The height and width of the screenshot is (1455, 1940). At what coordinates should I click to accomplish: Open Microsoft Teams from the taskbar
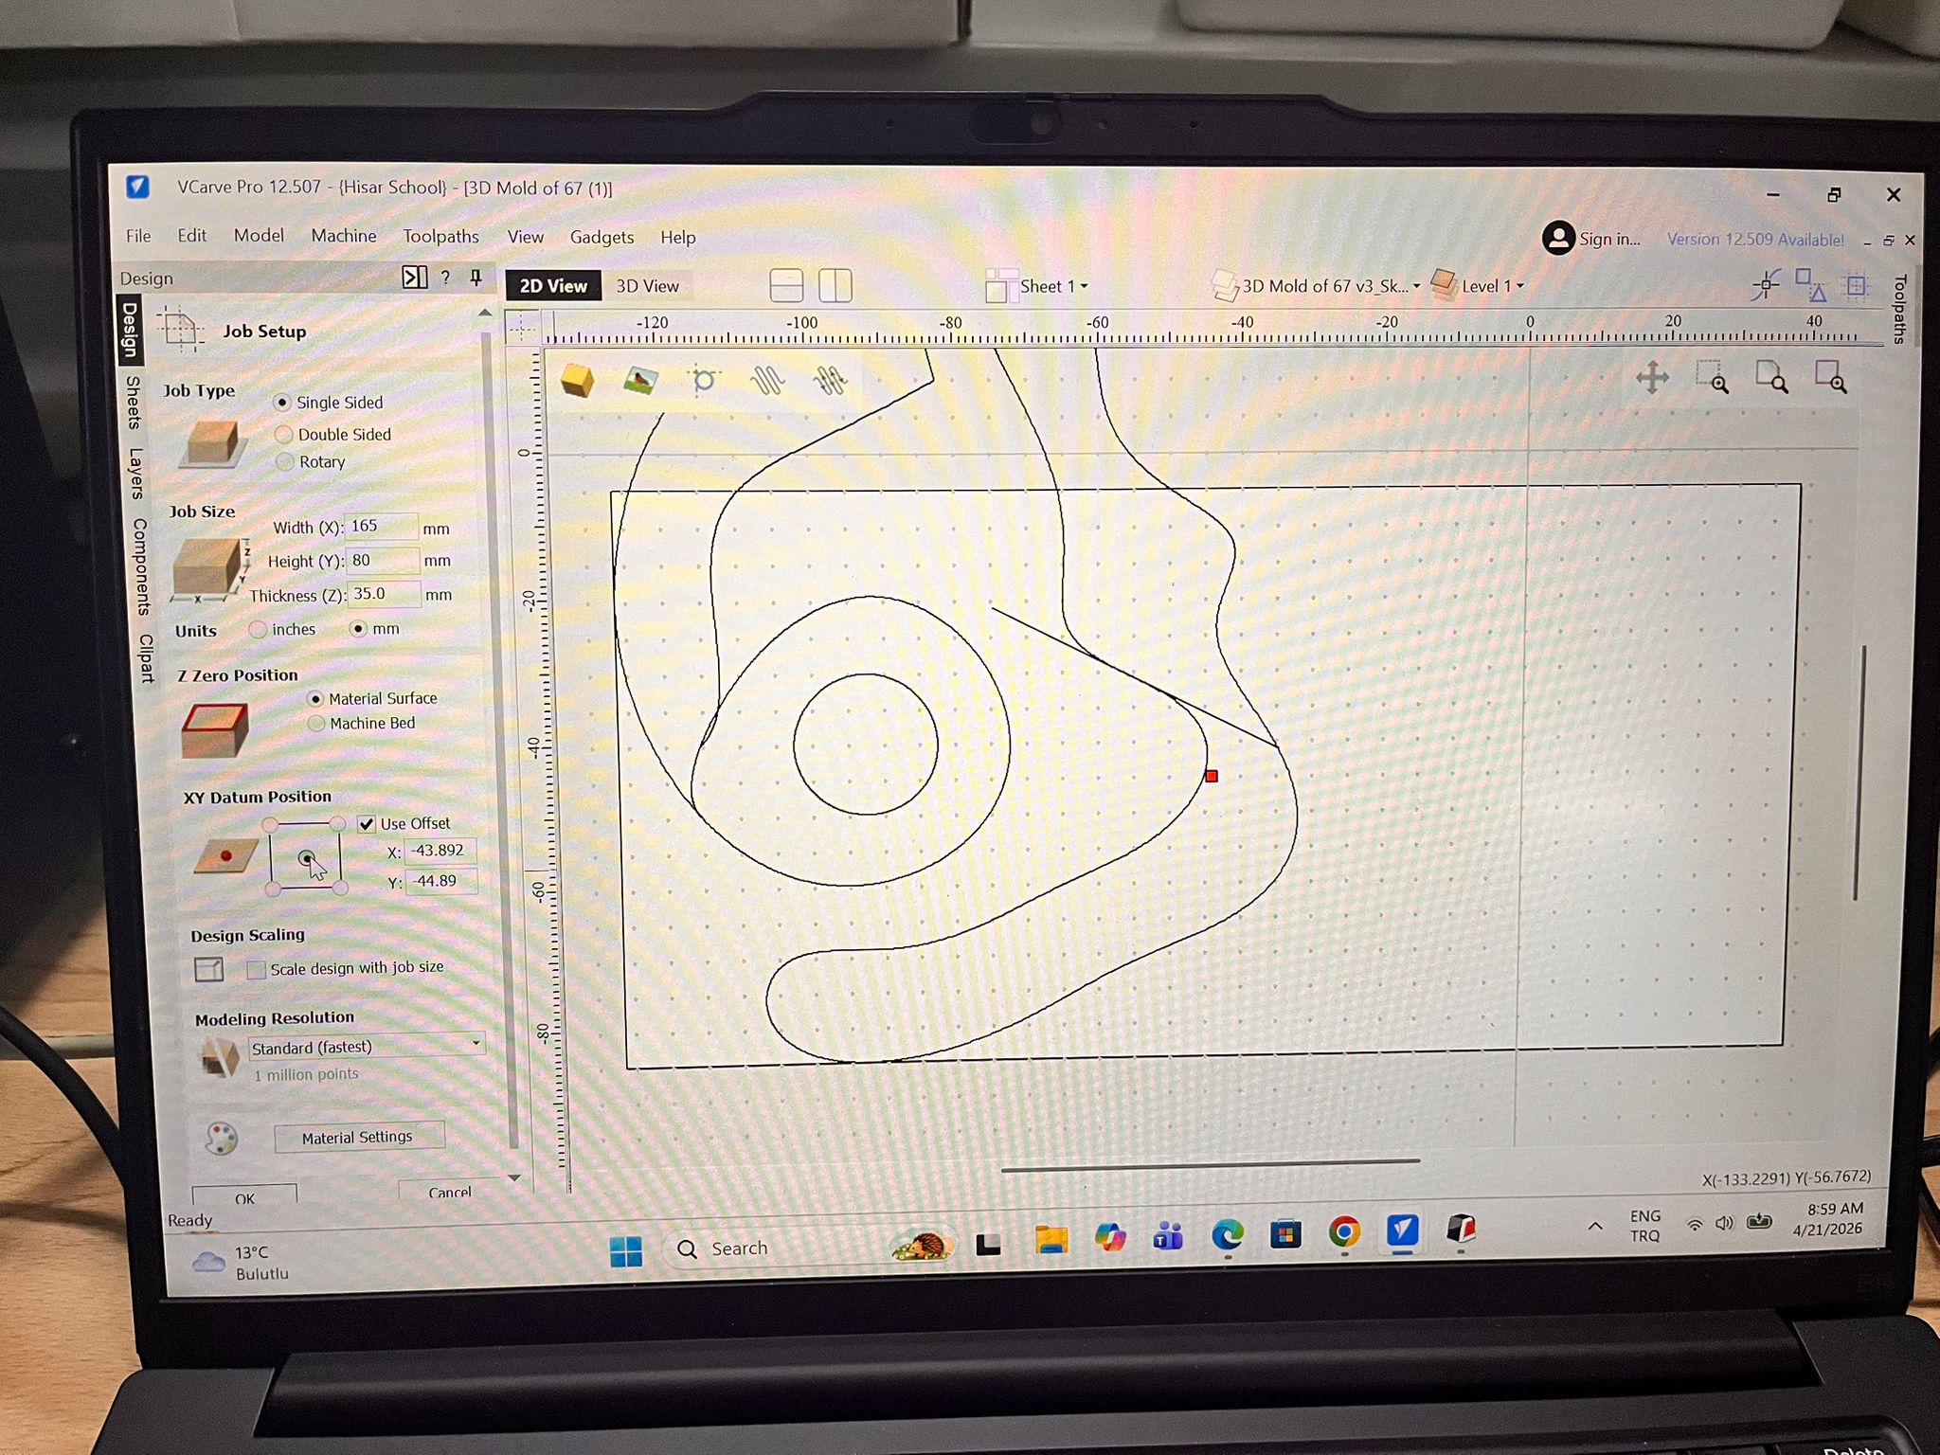[x=1168, y=1235]
